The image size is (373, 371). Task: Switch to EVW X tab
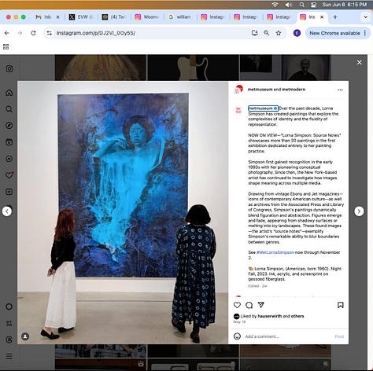(x=81, y=17)
